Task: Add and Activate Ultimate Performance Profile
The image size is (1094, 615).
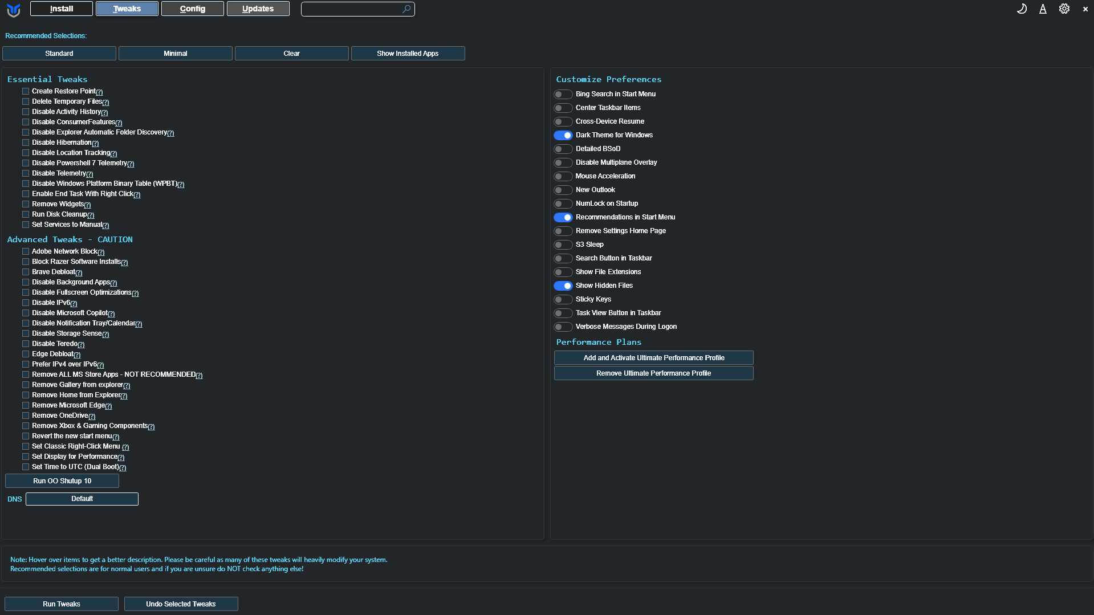Action: pos(654,357)
